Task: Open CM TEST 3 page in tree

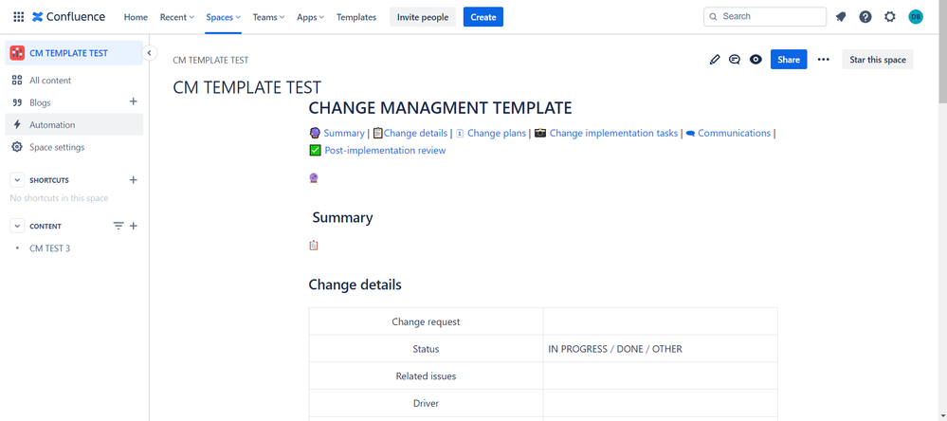Action: (50, 248)
